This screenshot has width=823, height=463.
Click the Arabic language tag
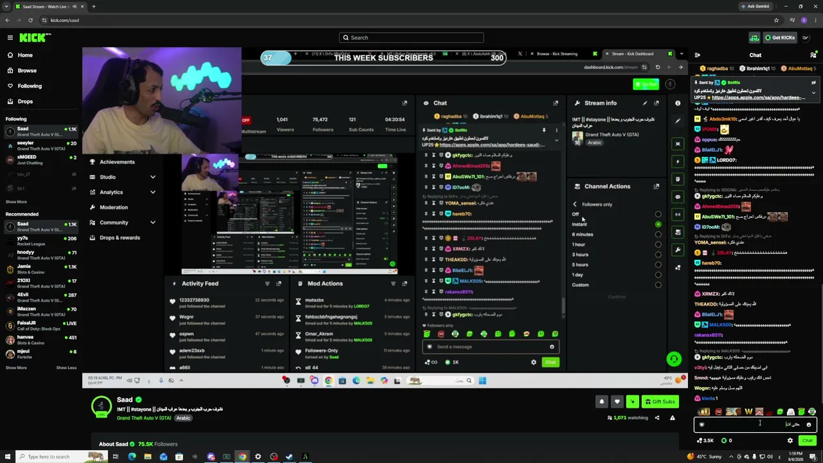(183, 418)
